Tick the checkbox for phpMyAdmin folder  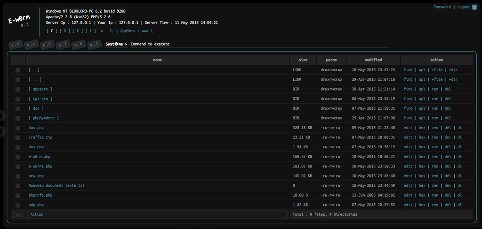pyautogui.click(x=18, y=118)
